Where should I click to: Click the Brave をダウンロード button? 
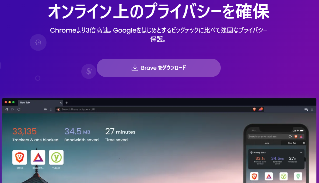pyautogui.click(x=159, y=68)
